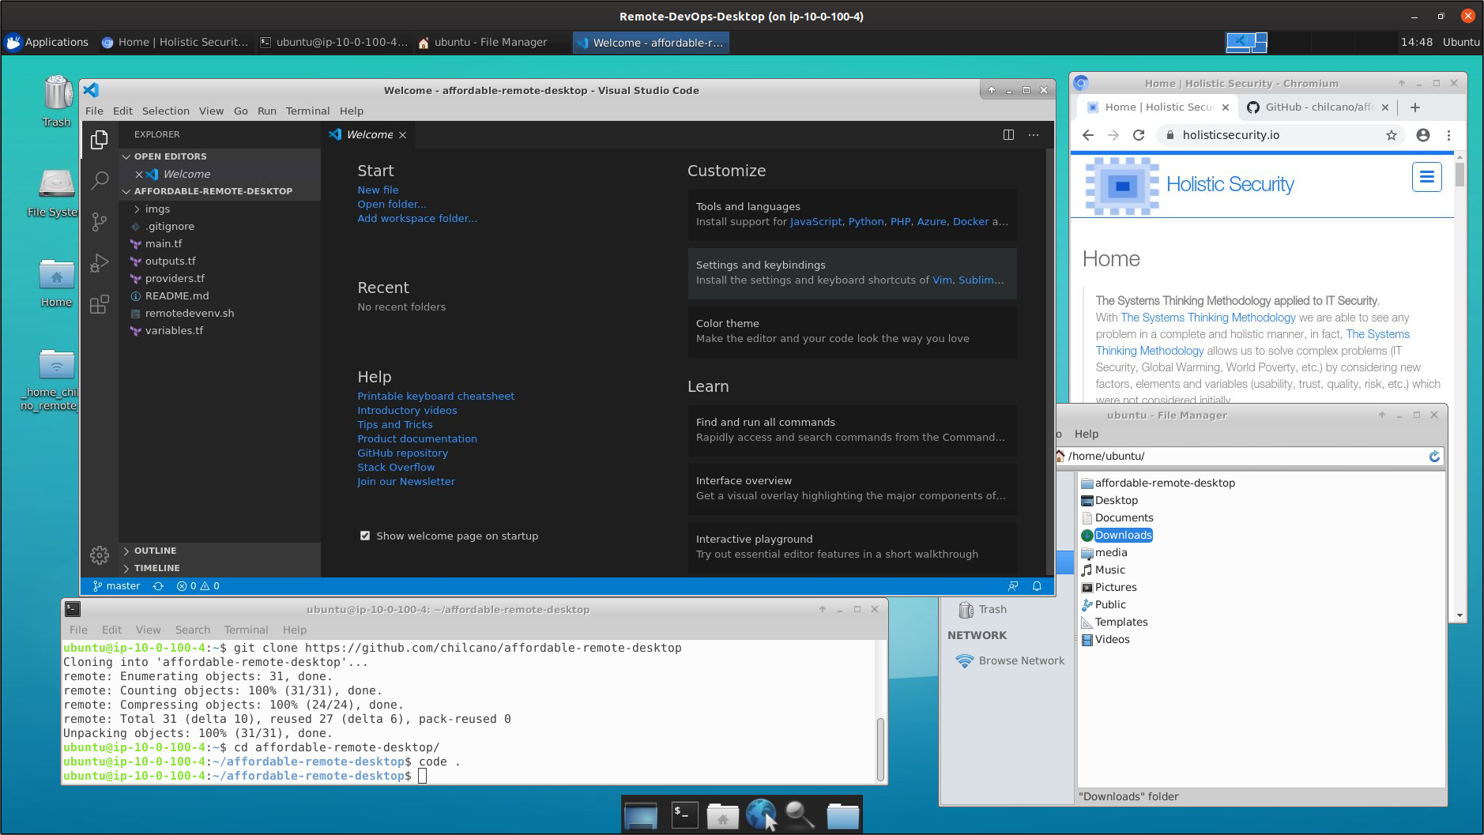Open Trash icon on the desktop
This screenshot has height=835, width=1484.
coord(57,100)
